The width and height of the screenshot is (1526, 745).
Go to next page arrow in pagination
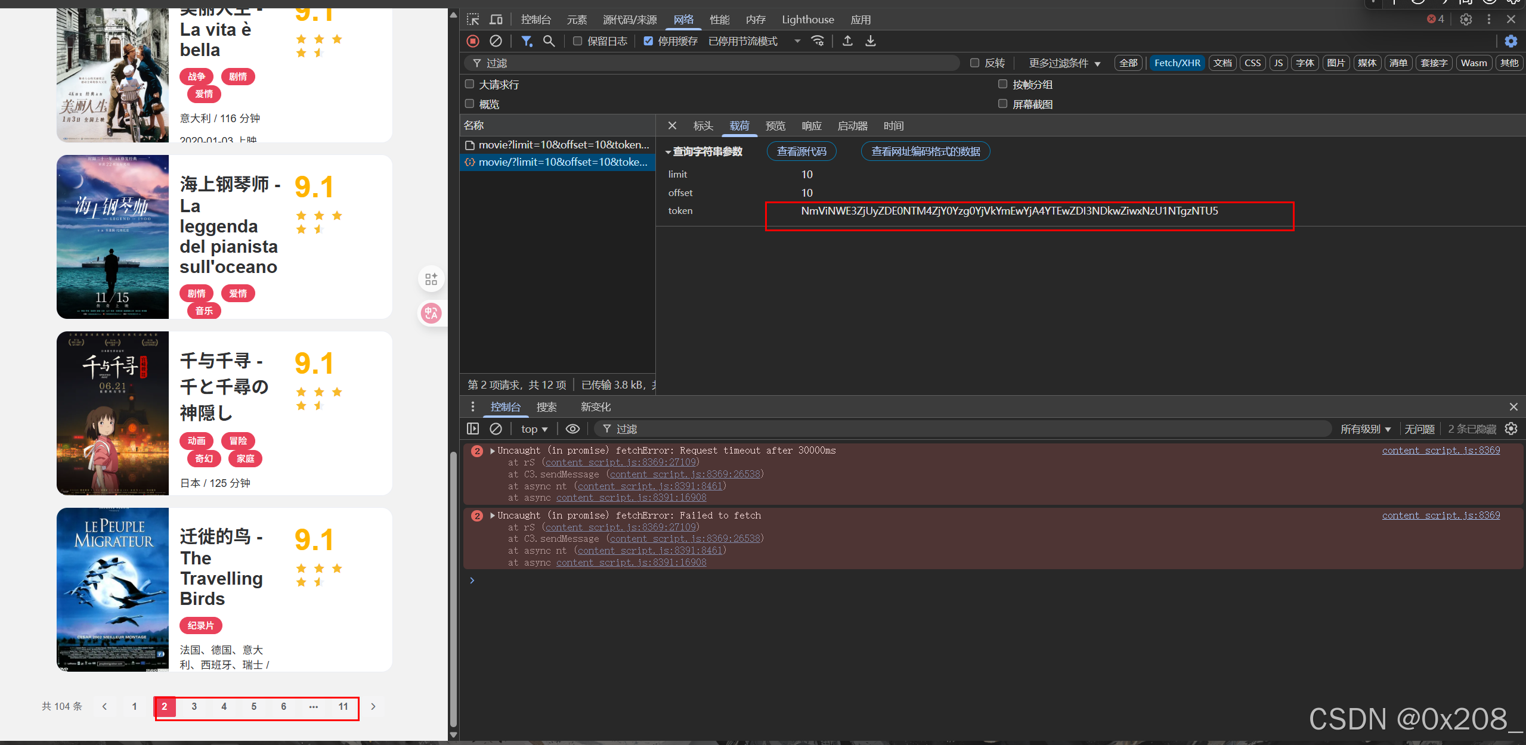click(373, 706)
